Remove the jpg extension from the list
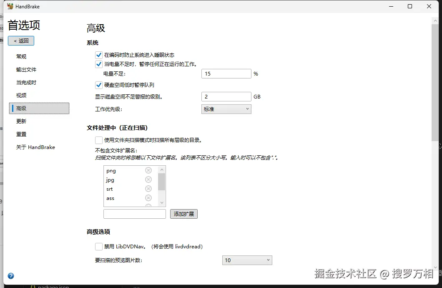 (148, 179)
